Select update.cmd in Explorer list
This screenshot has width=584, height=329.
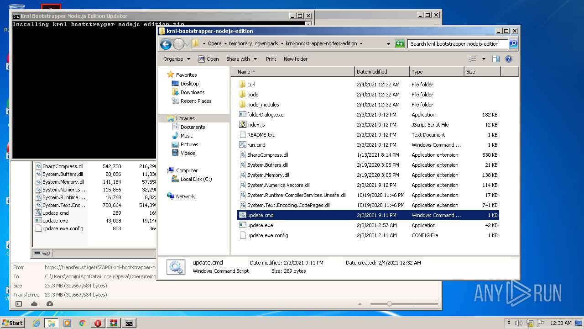click(368, 215)
